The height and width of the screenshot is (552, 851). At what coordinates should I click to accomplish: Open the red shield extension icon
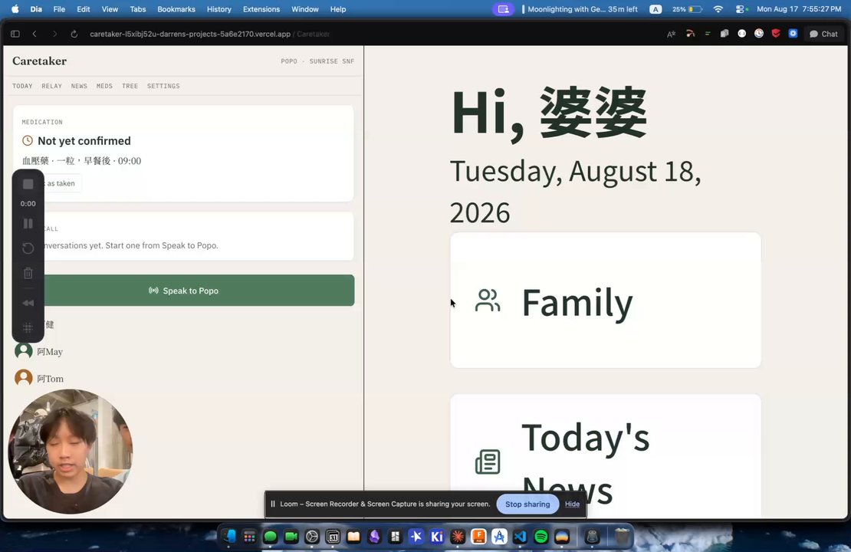(x=776, y=34)
